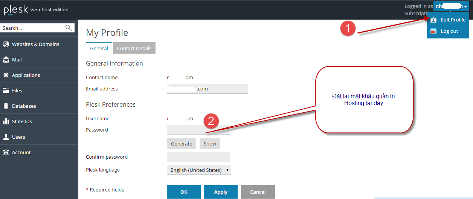Click the Files folder icon
473x199 pixels.
click(x=6, y=90)
